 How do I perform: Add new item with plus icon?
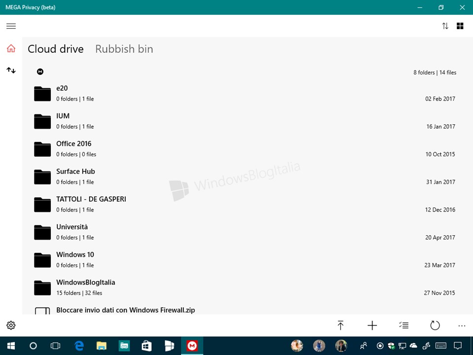coord(372,325)
